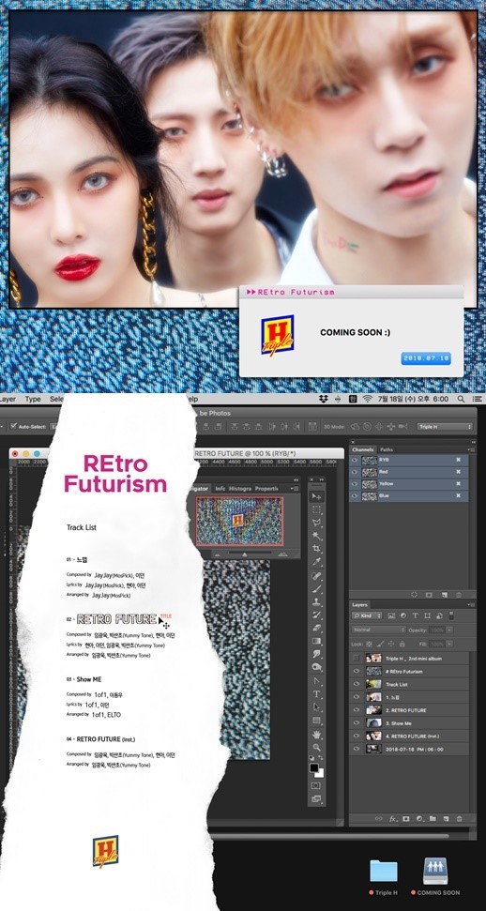
Task: Select the Hand tool
Action: (x=317, y=735)
